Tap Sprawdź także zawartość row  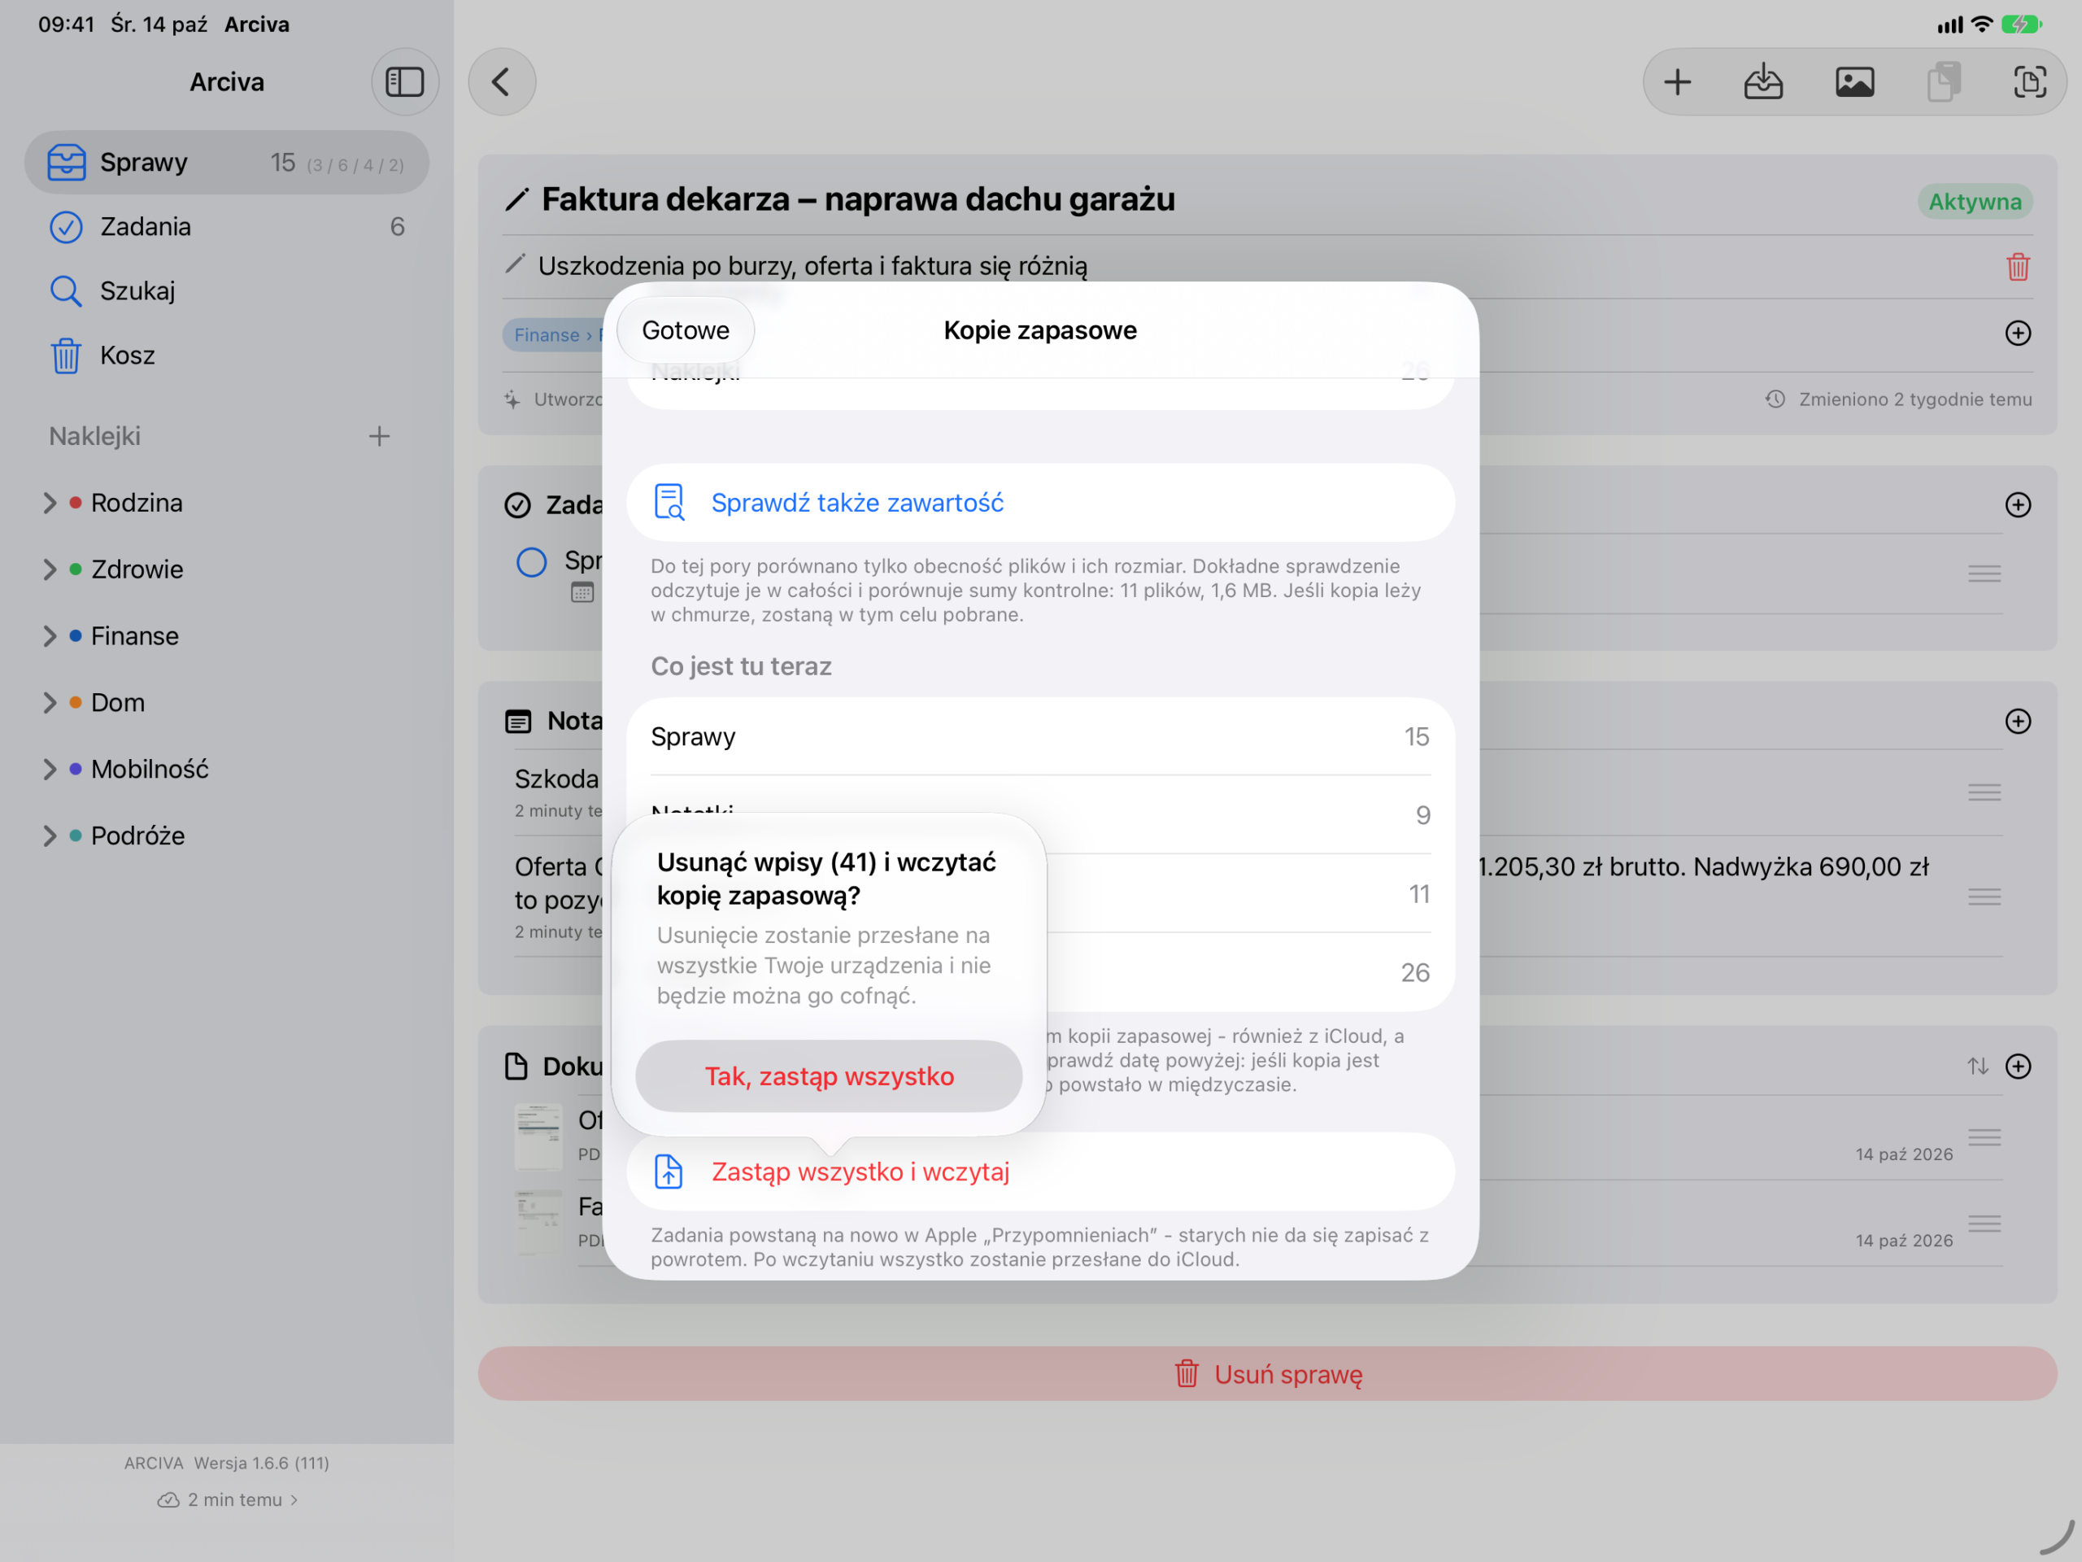click(x=1040, y=503)
